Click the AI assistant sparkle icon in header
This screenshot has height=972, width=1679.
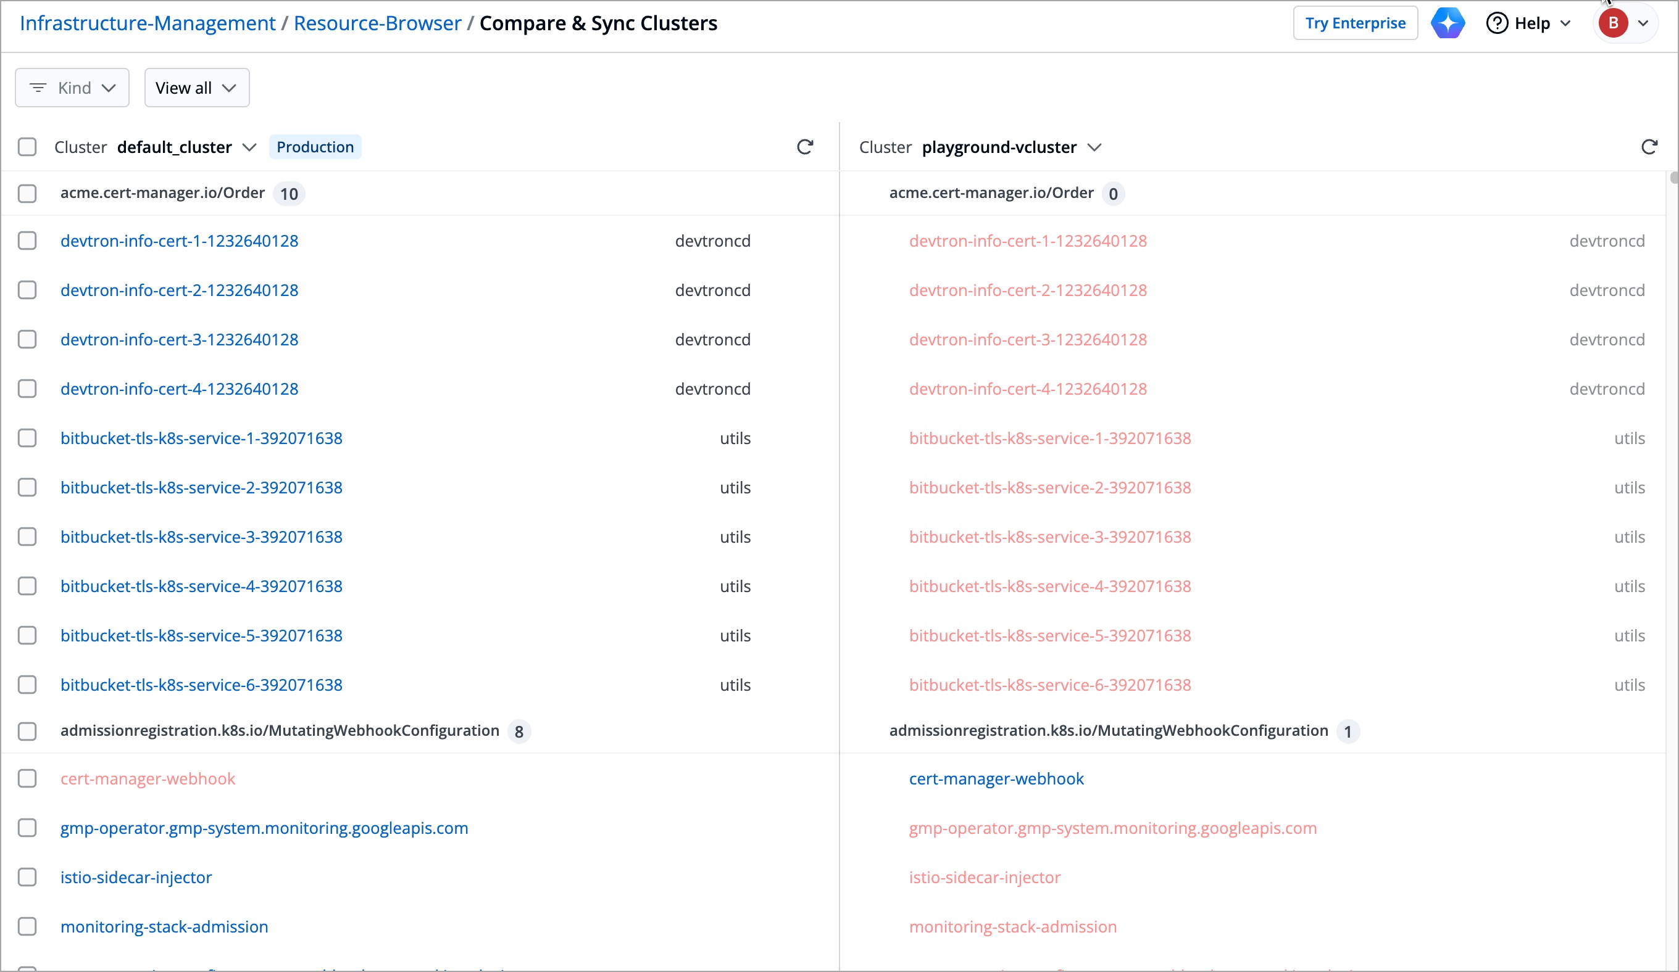point(1449,23)
